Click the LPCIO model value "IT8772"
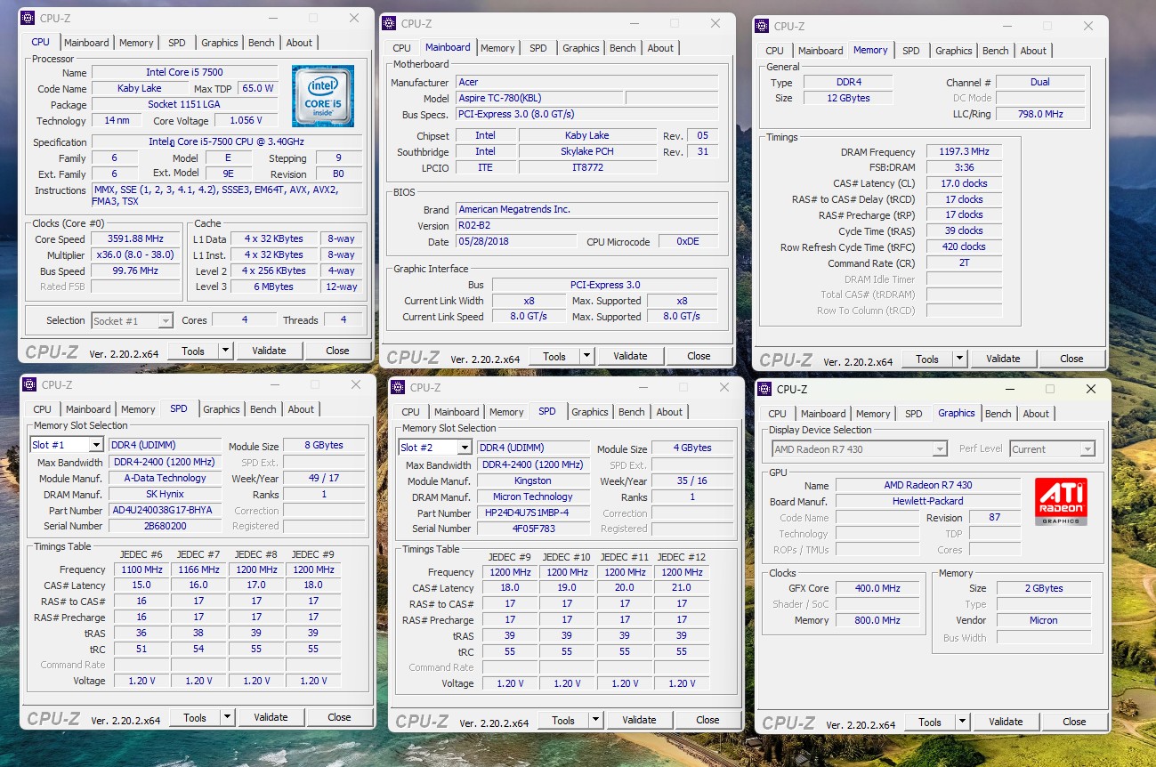The image size is (1156, 767). [x=587, y=167]
